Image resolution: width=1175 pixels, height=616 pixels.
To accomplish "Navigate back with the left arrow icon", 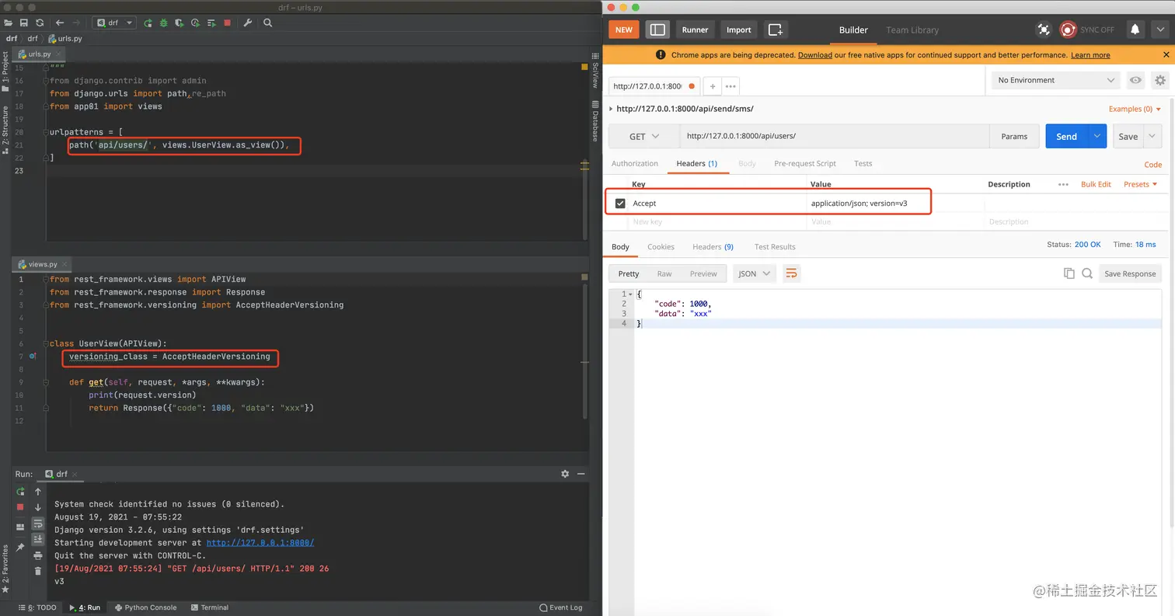I will click(x=60, y=23).
